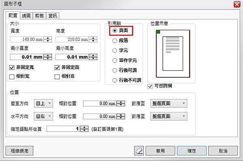Screen dimensions: 243x161
Task: Increase 最小高度 with up arrow
Action: [93, 55]
